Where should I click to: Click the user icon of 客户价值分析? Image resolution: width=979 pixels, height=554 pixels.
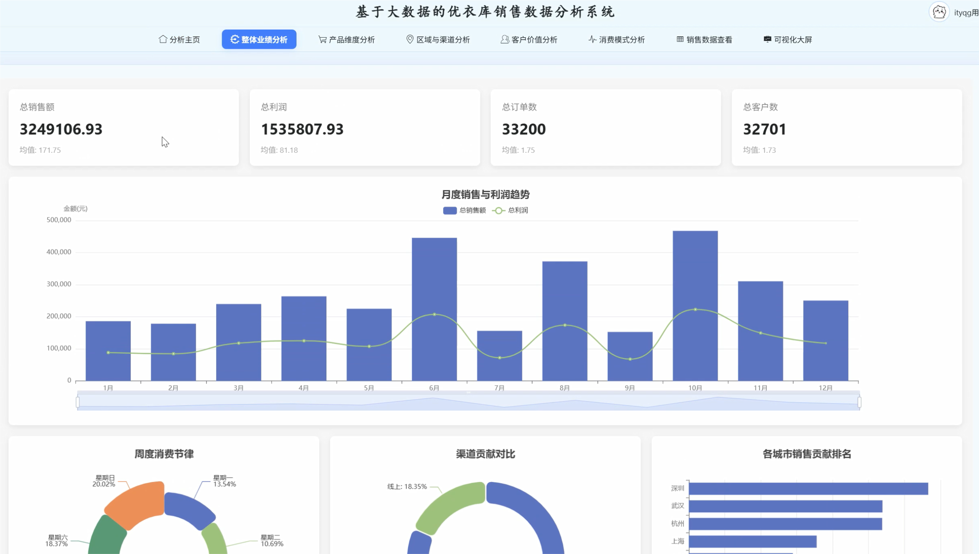[505, 39]
